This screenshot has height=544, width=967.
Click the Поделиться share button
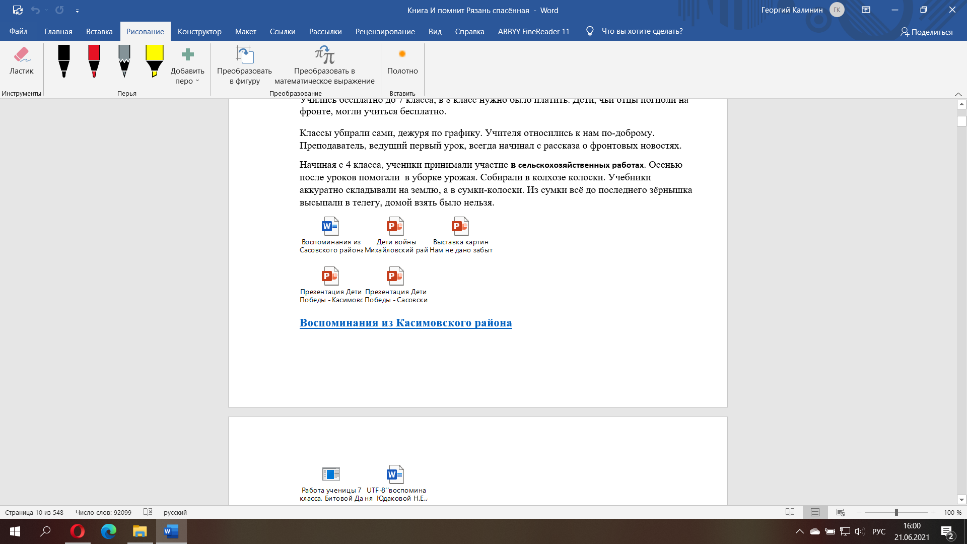(x=927, y=32)
